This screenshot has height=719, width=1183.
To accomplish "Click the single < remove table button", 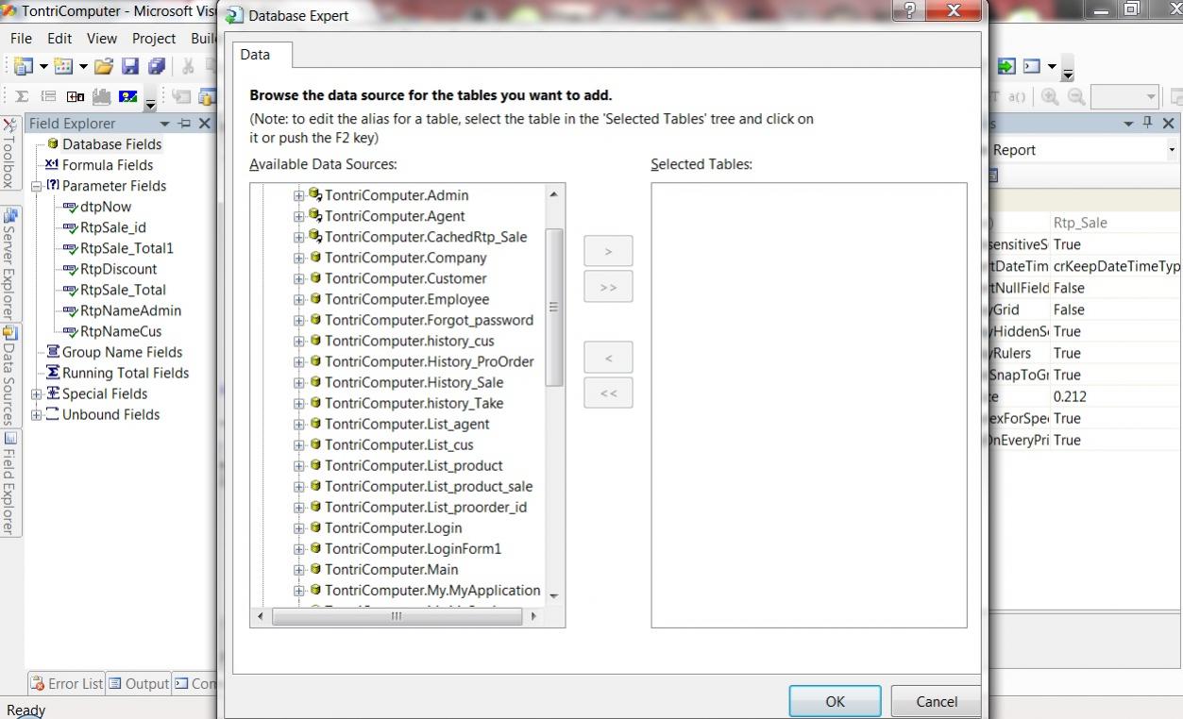I will click(608, 358).
